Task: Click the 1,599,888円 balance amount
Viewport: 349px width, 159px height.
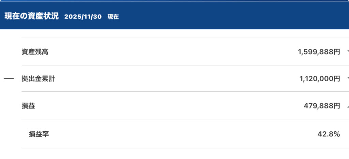Action: click(319, 52)
